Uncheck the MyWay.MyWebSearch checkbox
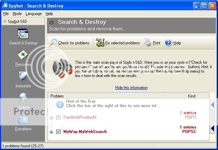 (58, 132)
